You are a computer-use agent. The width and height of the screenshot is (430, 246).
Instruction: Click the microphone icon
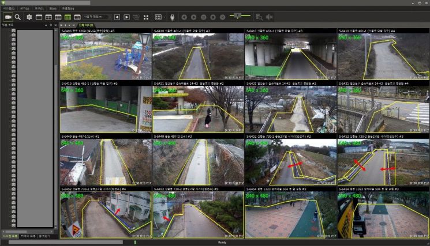172,17
